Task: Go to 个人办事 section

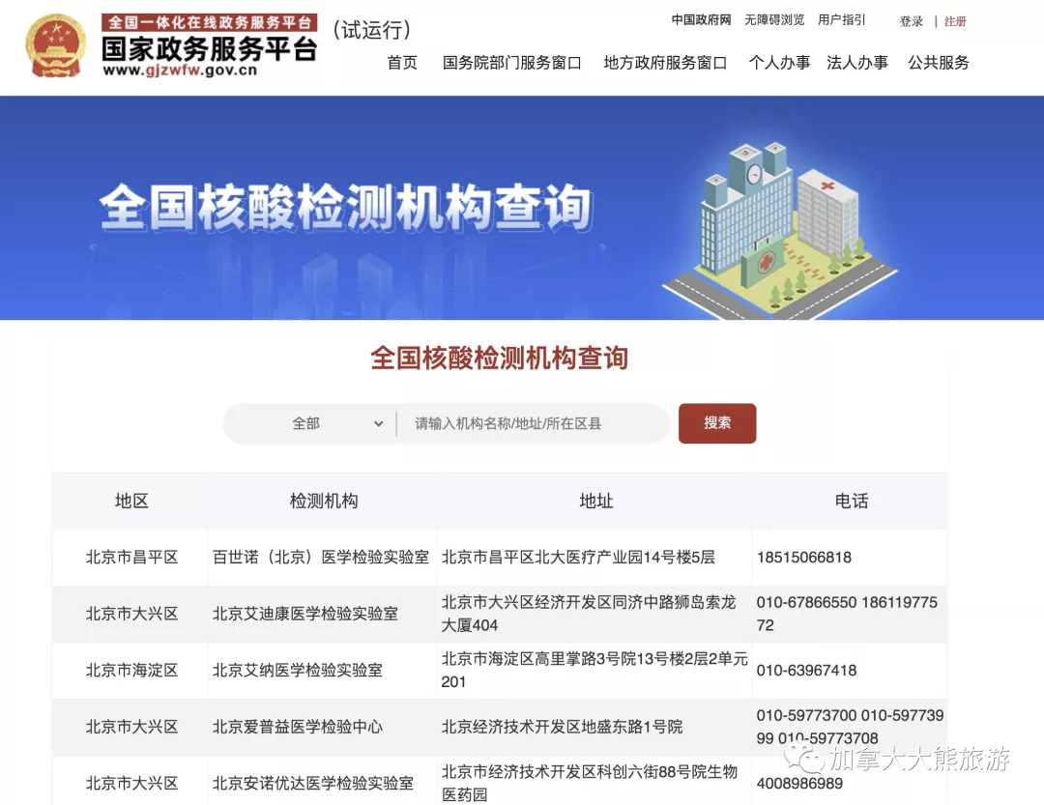Action: pos(779,63)
